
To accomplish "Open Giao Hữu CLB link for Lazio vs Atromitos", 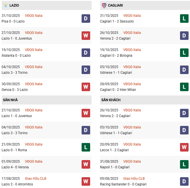I will pyautogui.click(x=35, y=179).
